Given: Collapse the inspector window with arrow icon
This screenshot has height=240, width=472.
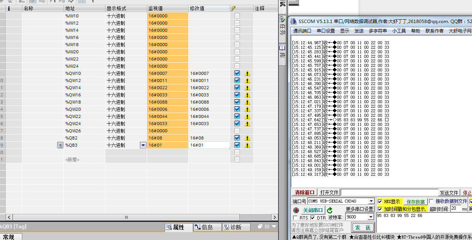Looking at the screenshot, I should (x=274, y=227).
